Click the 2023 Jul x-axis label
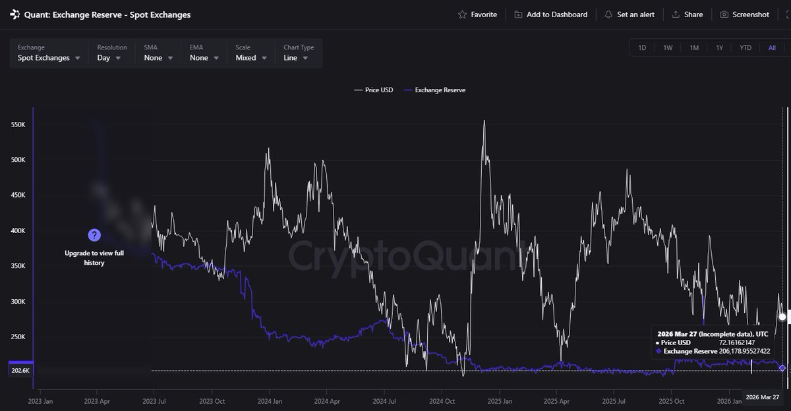Image resolution: width=791 pixels, height=411 pixels. (x=153, y=400)
